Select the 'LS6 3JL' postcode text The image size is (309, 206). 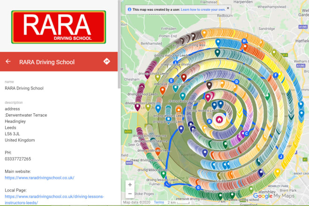click(12, 134)
